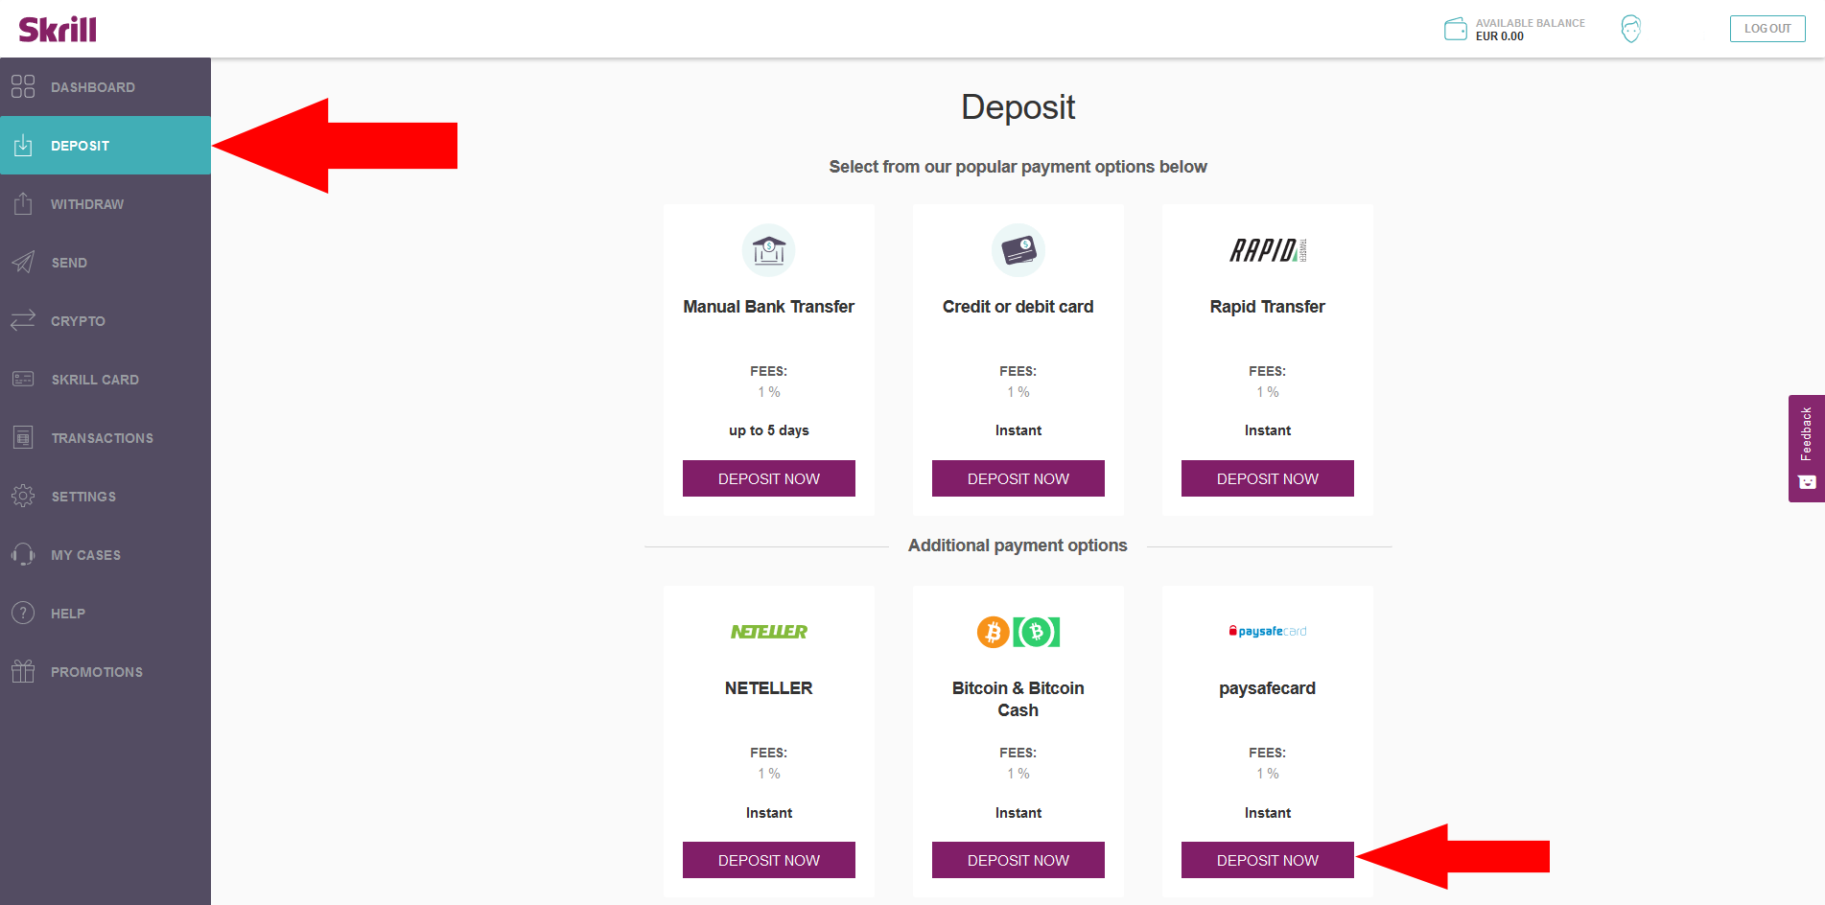The width and height of the screenshot is (1825, 905).
Task: Click the Skrill logo
Action: 58,28
